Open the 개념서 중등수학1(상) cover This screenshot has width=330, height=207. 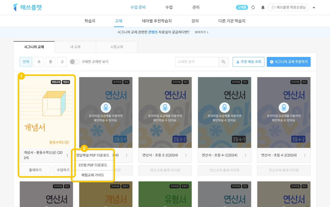click(46, 112)
